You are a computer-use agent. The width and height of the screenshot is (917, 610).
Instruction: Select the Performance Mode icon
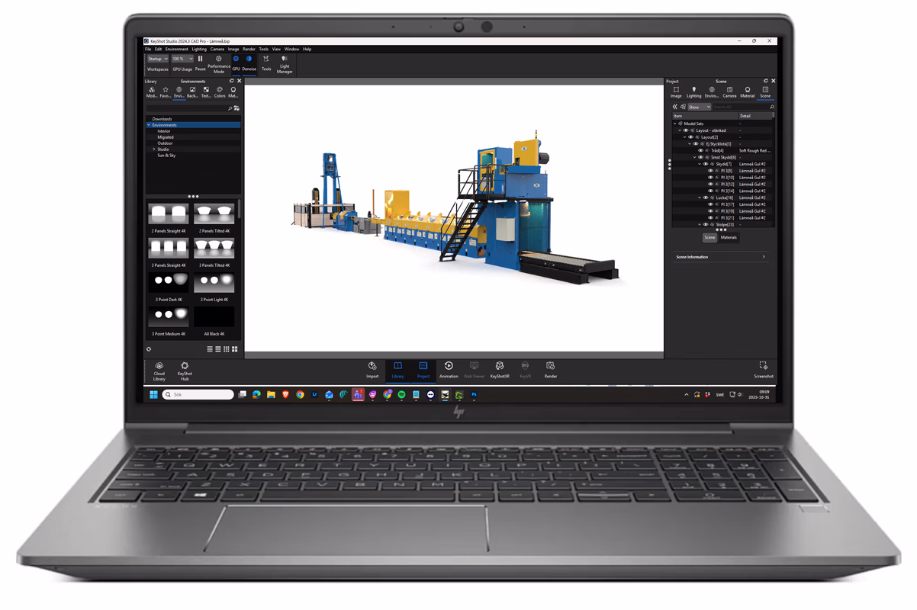218,59
